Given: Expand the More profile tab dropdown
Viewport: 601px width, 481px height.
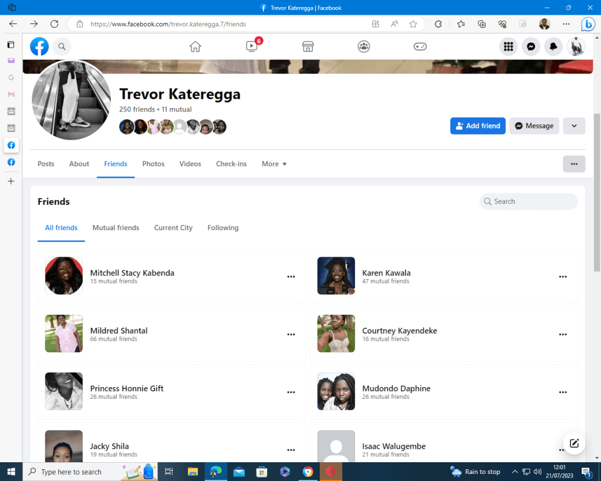Looking at the screenshot, I should pos(274,164).
